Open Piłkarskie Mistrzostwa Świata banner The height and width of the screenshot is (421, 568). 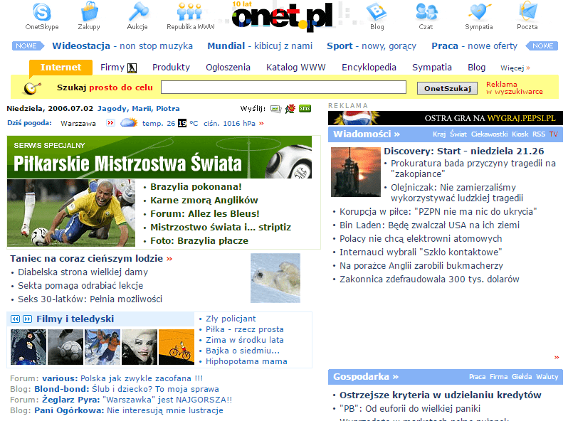point(159,157)
